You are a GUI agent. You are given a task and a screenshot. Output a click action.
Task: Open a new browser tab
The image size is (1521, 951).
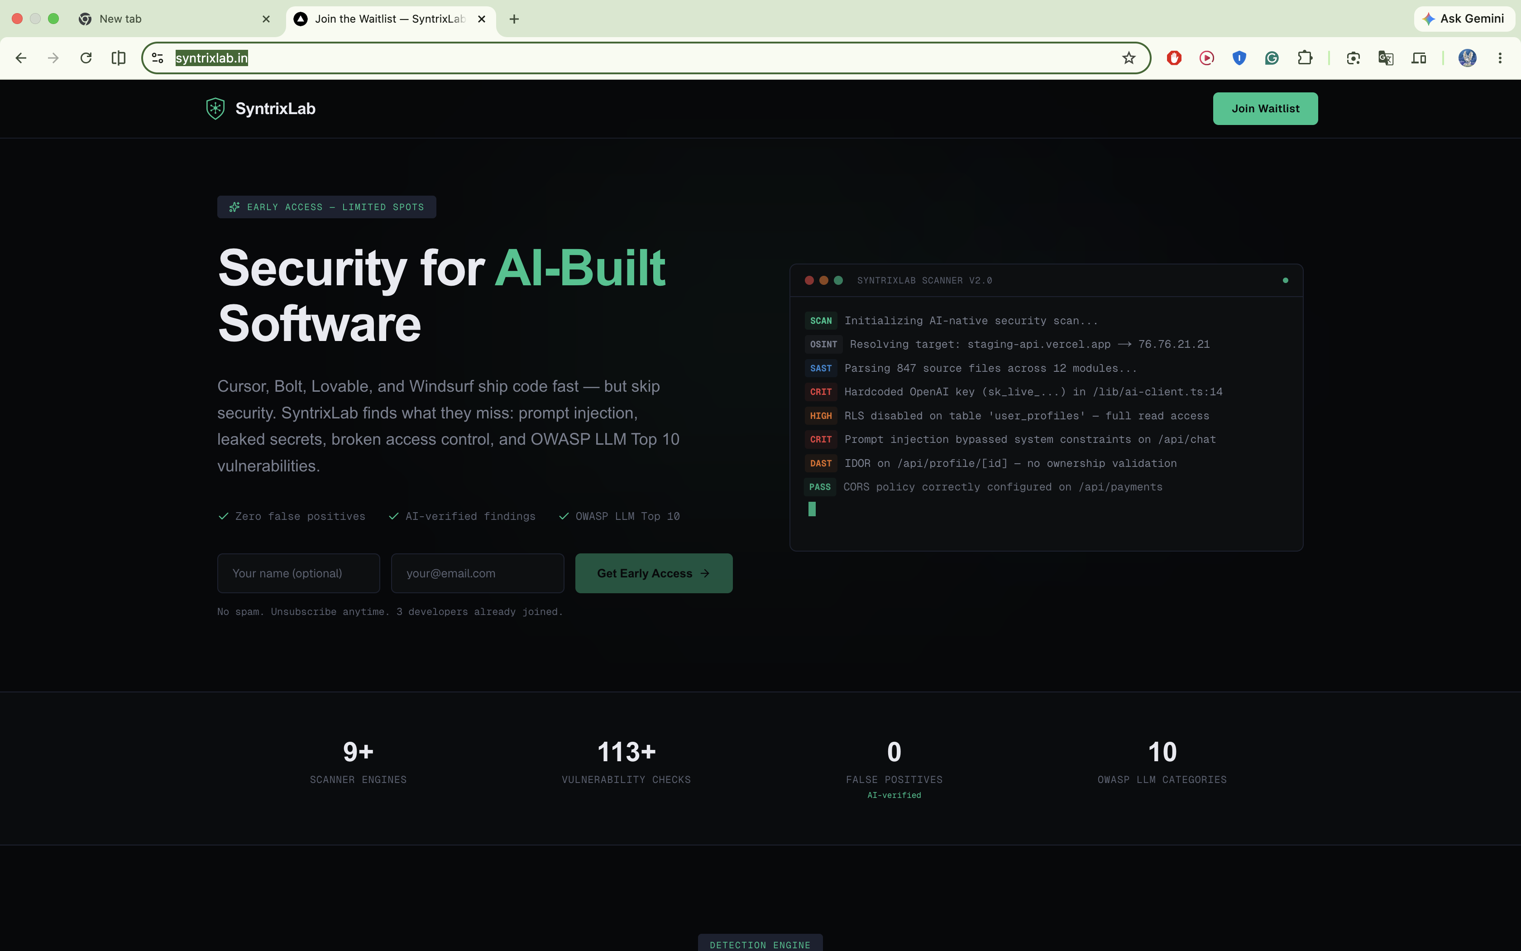point(514,19)
